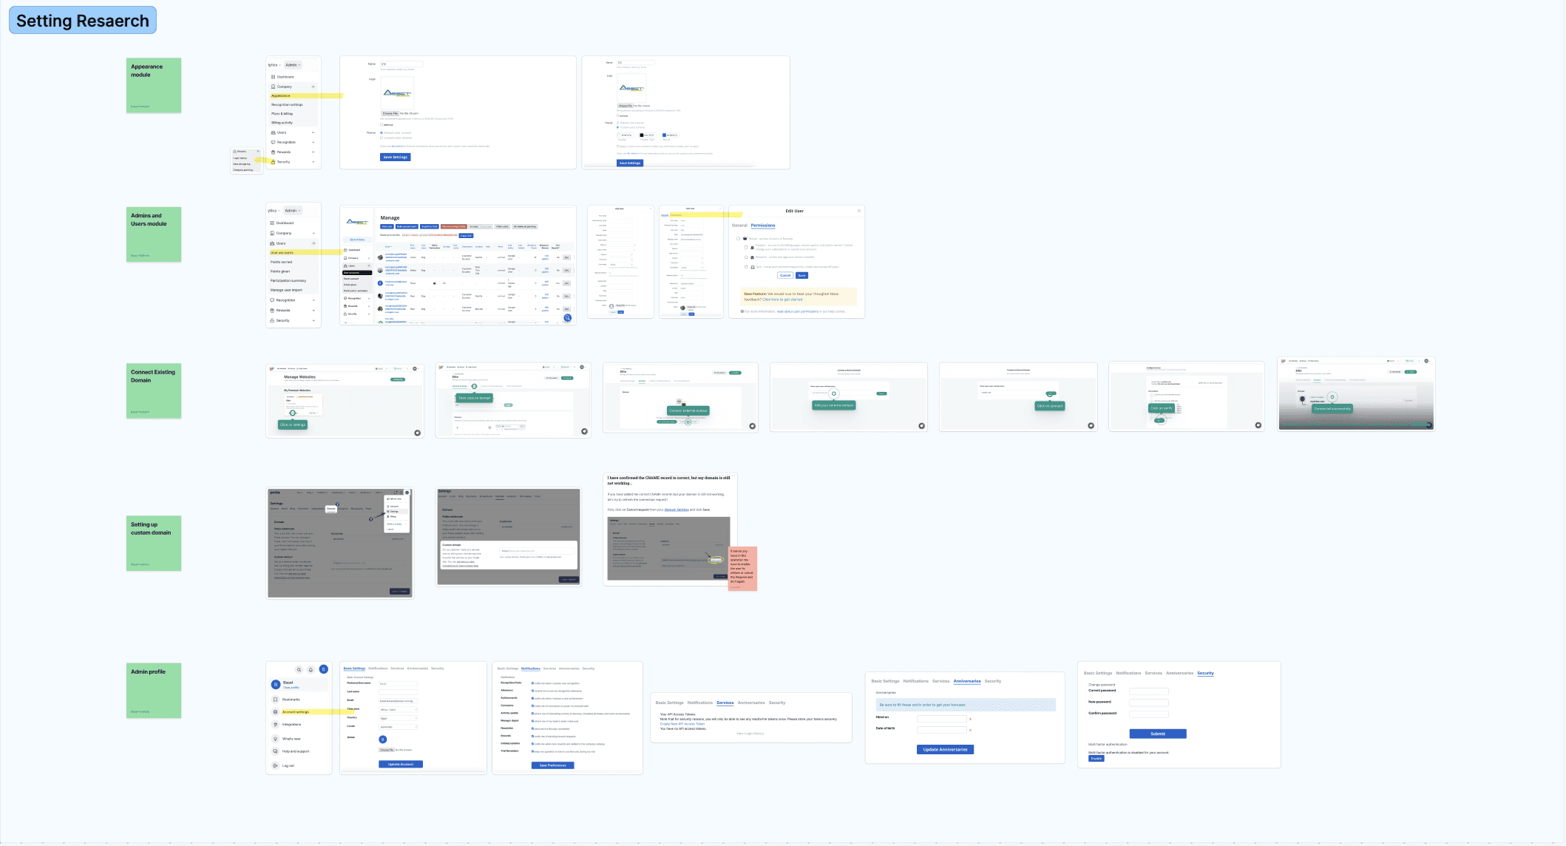Viewport: 1566px width, 846px height.
Task: Click the Log out icon
Action: click(276, 765)
